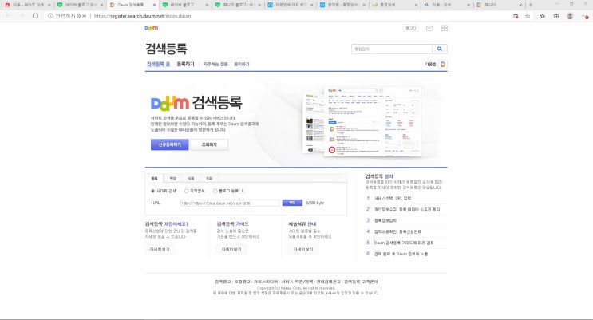Click the URL input field

[x=230, y=203]
